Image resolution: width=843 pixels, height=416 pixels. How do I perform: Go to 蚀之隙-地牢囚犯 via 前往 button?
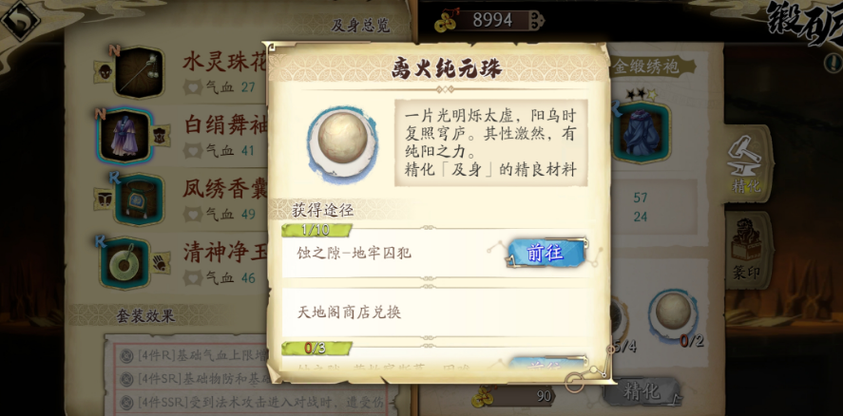pyautogui.click(x=546, y=253)
